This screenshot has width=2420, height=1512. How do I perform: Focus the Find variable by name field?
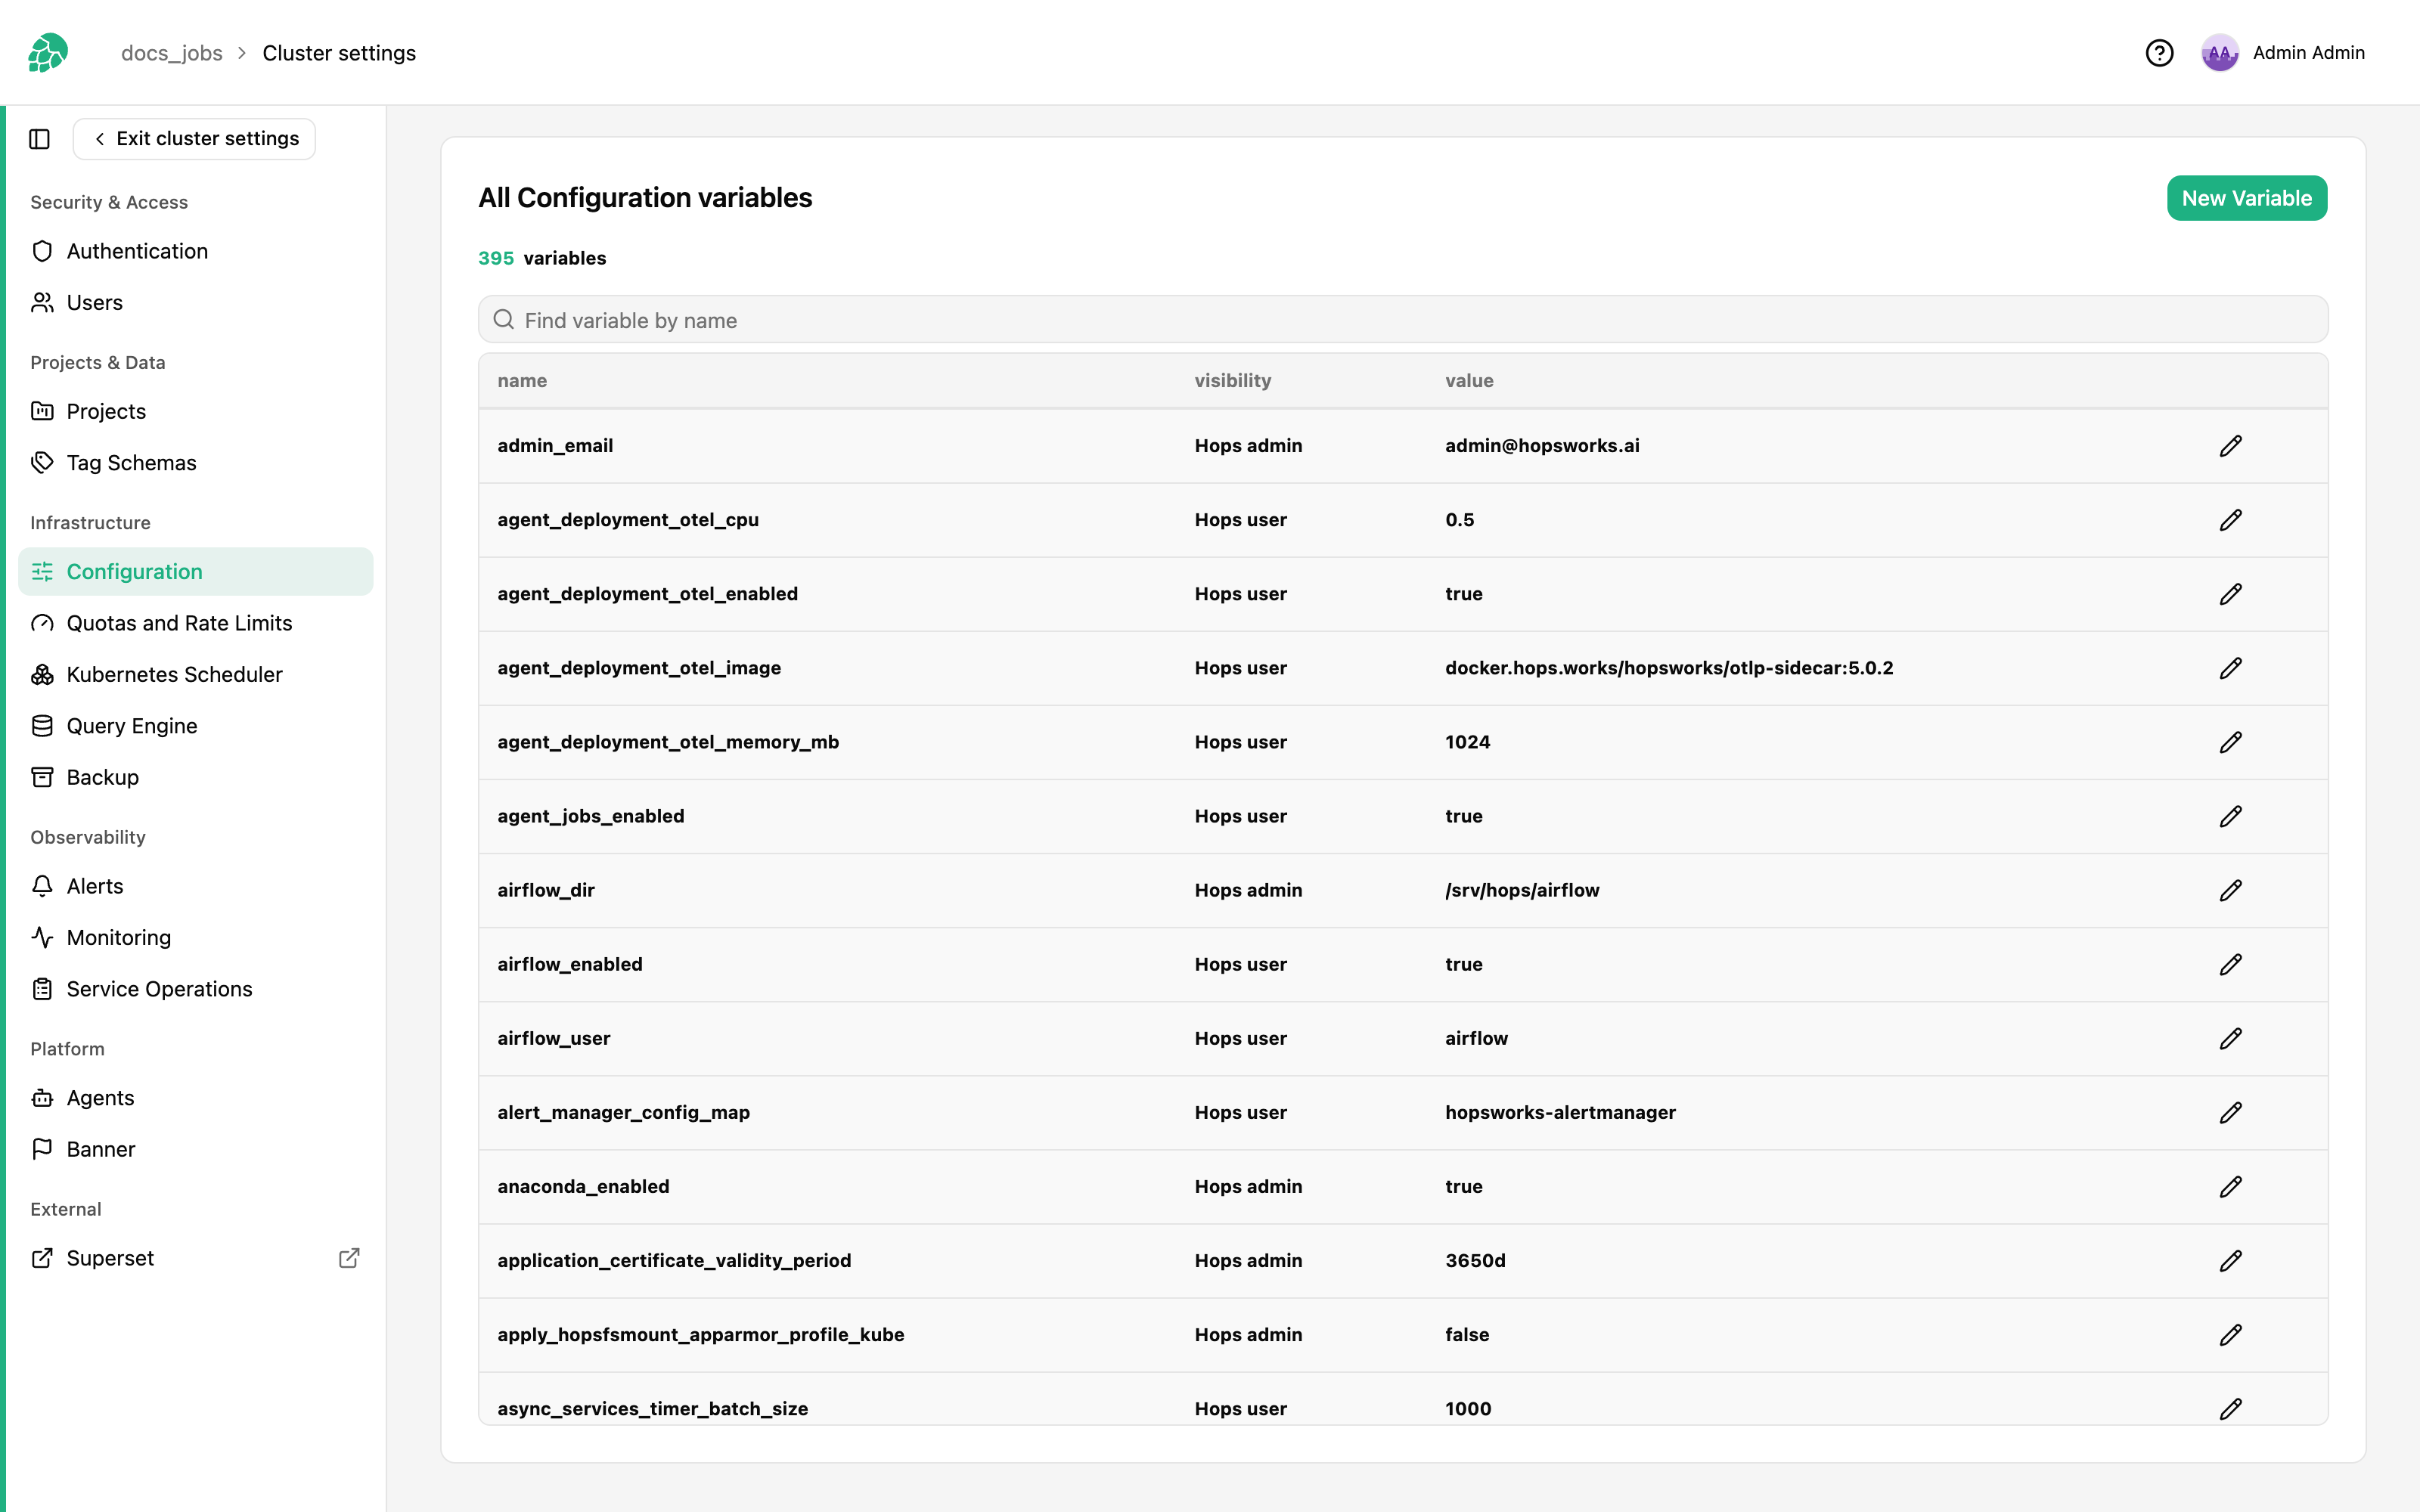tap(1403, 320)
